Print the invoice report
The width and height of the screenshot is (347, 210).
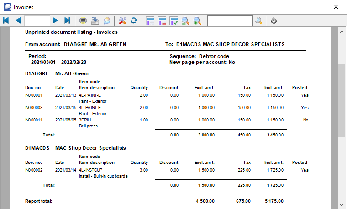coord(83,21)
